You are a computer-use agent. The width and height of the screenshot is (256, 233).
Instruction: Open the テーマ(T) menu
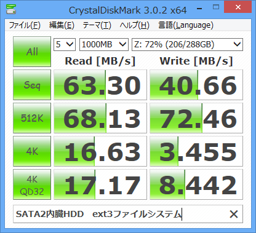[97, 25]
